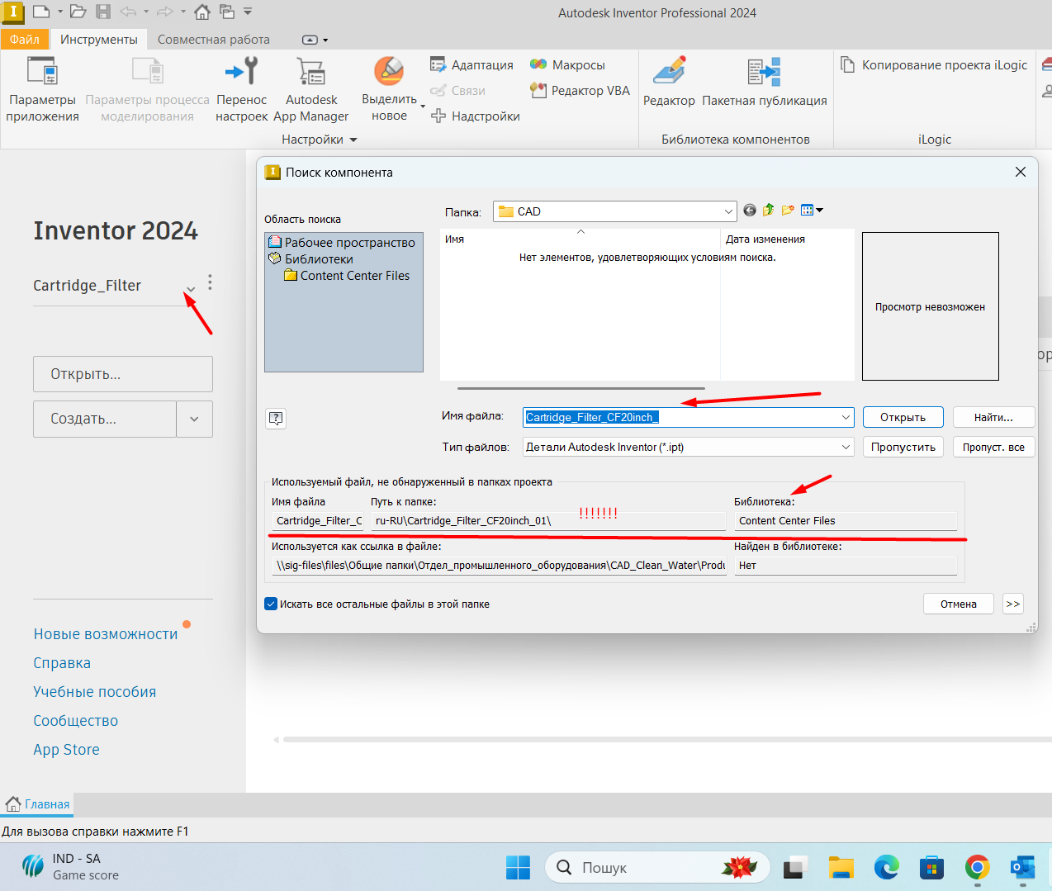Click the Пропустить button

pyautogui.click(x=903, y=447)
